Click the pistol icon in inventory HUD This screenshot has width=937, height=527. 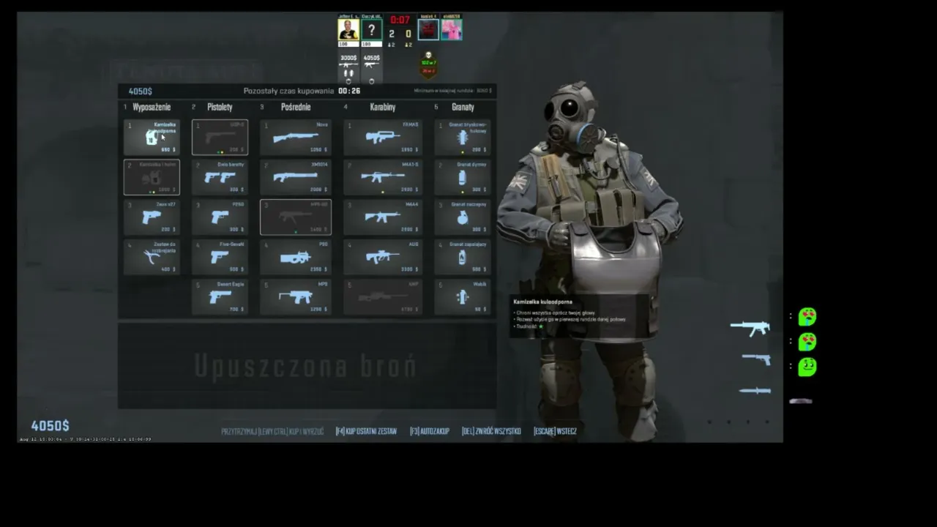pyautogui.click(x=756, y=359)
